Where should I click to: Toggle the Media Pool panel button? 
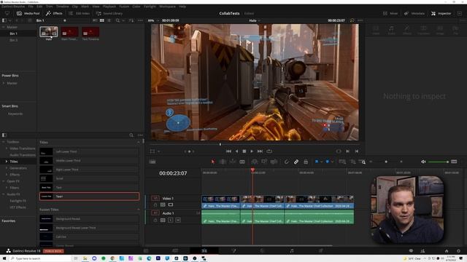pyautogui.click(x=28, y=13)
